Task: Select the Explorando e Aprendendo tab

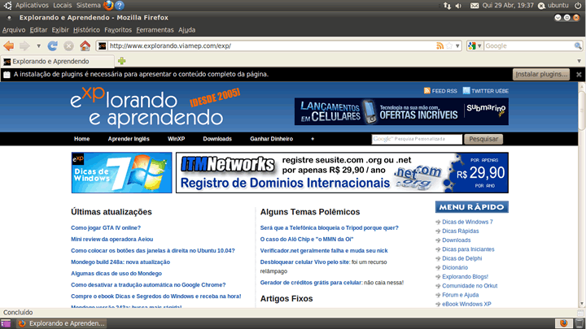Action: [58, 62]
